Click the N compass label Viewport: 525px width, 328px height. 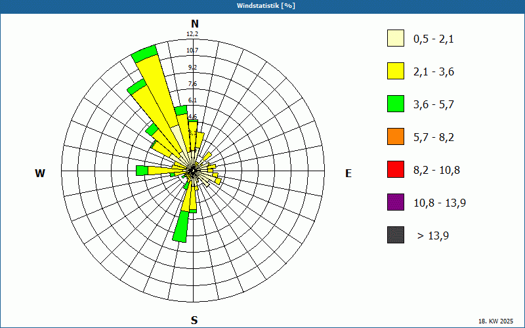click(194, 24)
